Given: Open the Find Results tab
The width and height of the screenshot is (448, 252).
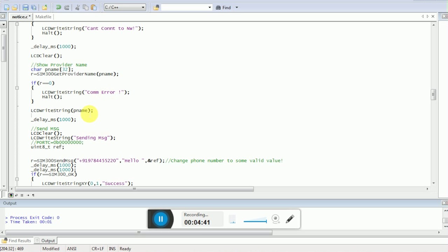Looking at the screenshot, I should coord(16,240).
